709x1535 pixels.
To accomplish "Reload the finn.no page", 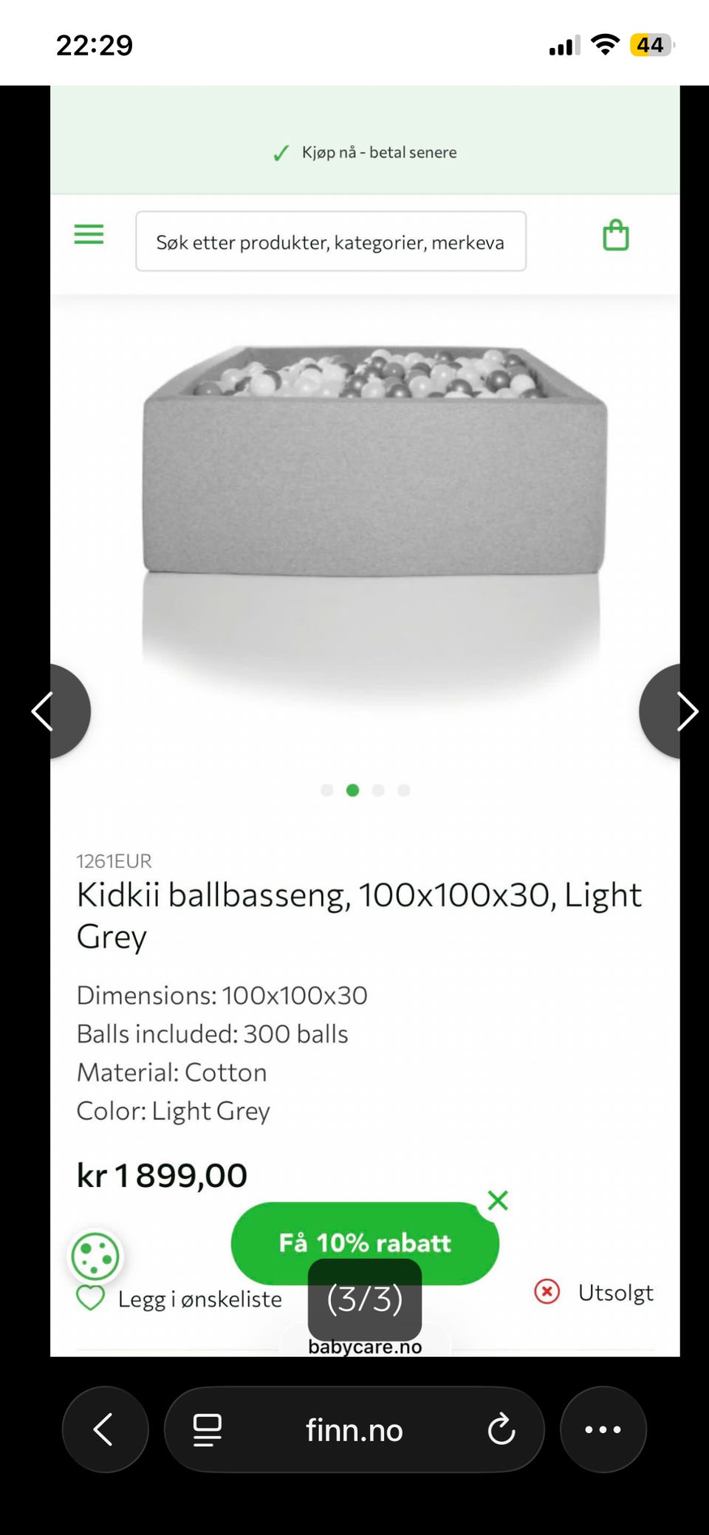I will tap(501, 1429).
